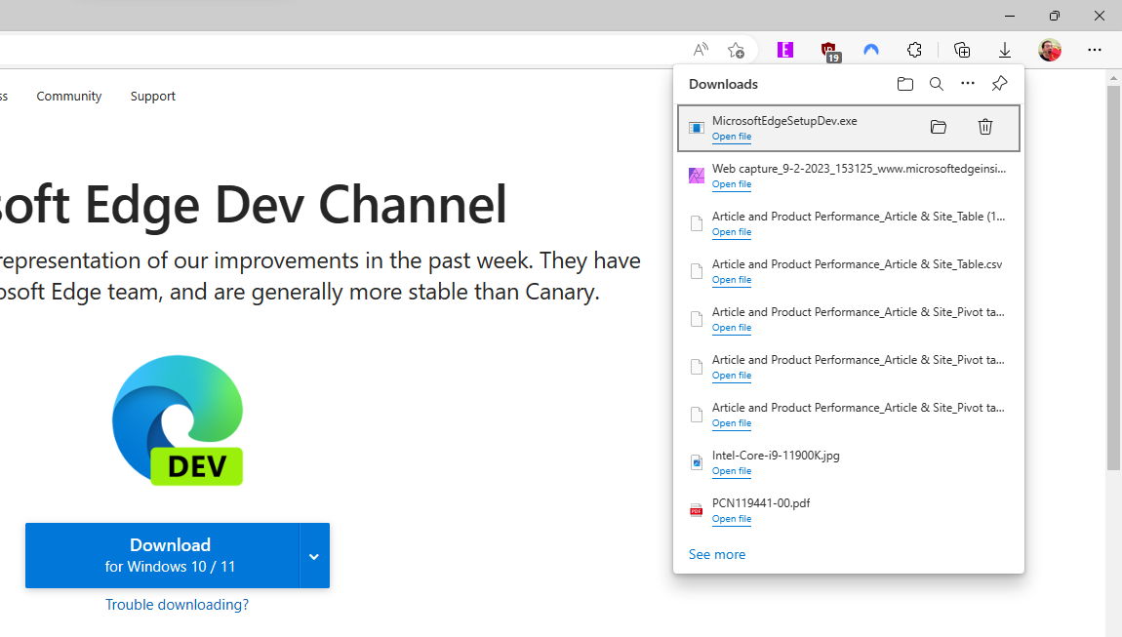This screenshot has width=1122, height=637.
Task: Open file link under MicrosoftEdgeSetupDev.exe
Action: pos(732,137)
